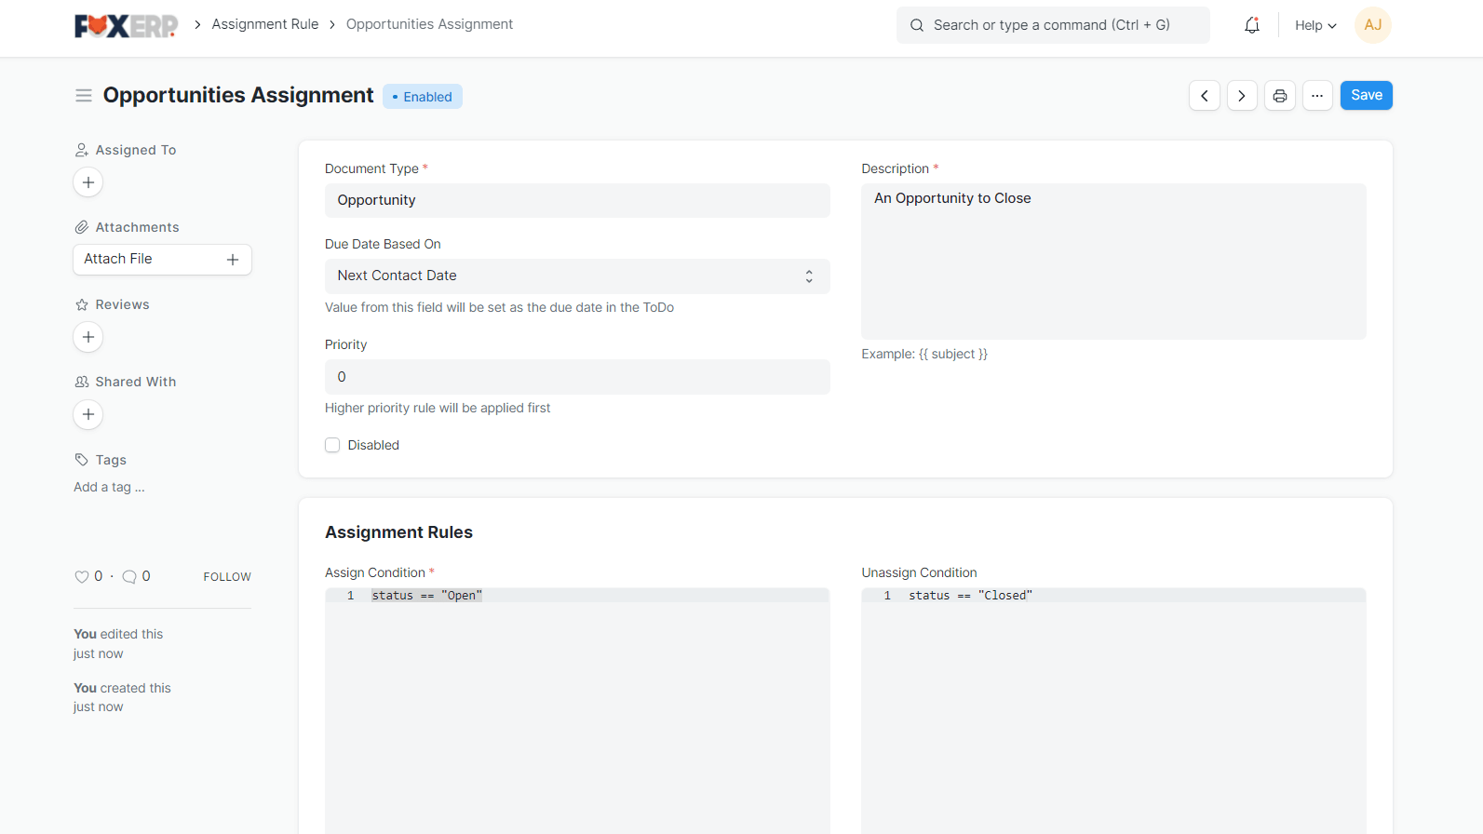Click plus under Shared With
This screenshot has height=834, width=1483.
[88, 414]
